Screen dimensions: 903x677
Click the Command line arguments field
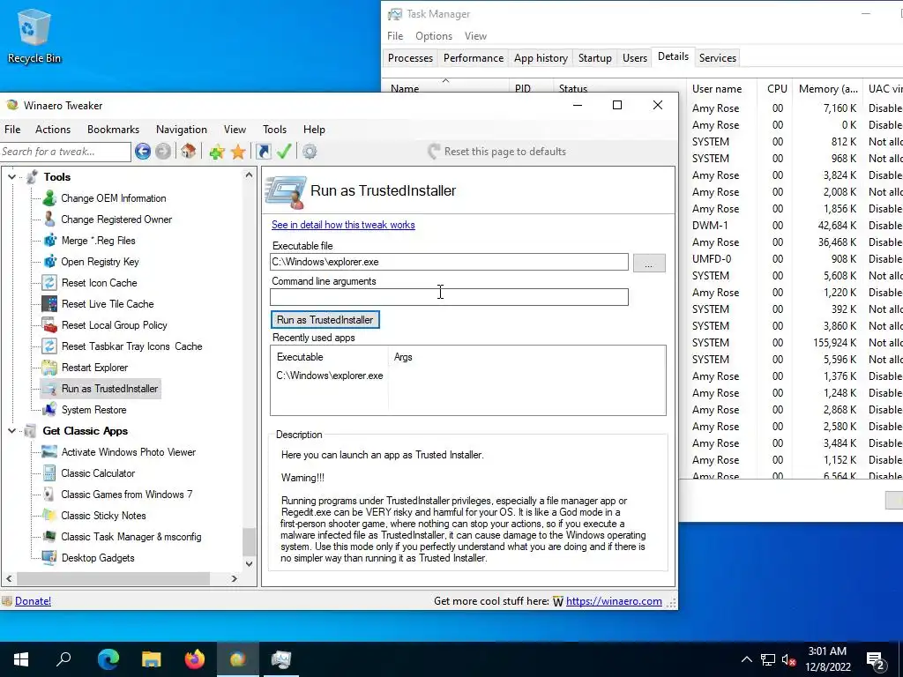[x=449, y=297]
